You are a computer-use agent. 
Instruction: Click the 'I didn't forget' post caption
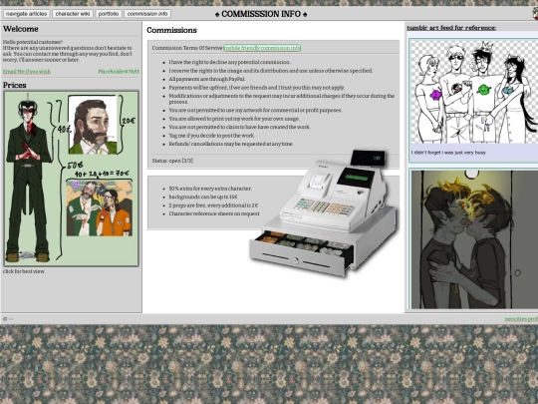coord(448,153)
